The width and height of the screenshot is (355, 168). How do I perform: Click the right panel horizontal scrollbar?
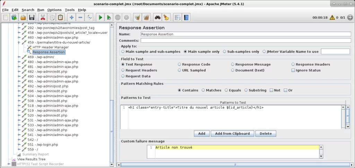(235, 165)
